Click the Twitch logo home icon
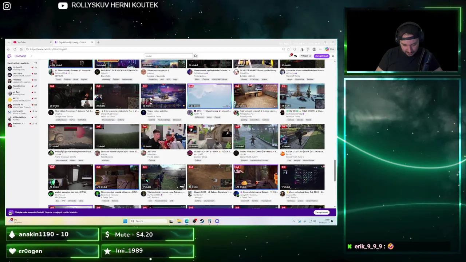Viewport: 466px width, 262px height. click(x=9, y=56)
